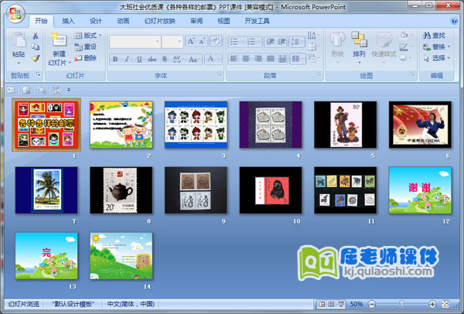Toggle Underline formatting button

(138, 59)
